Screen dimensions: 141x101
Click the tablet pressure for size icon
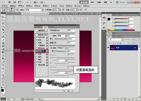(86, 10)
